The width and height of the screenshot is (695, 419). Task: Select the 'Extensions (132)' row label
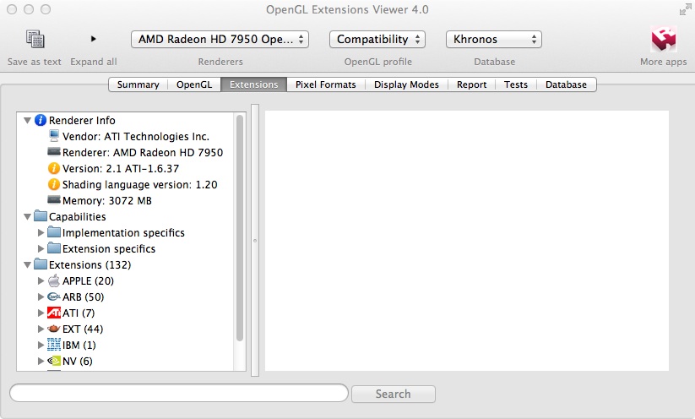click(90, 264)
